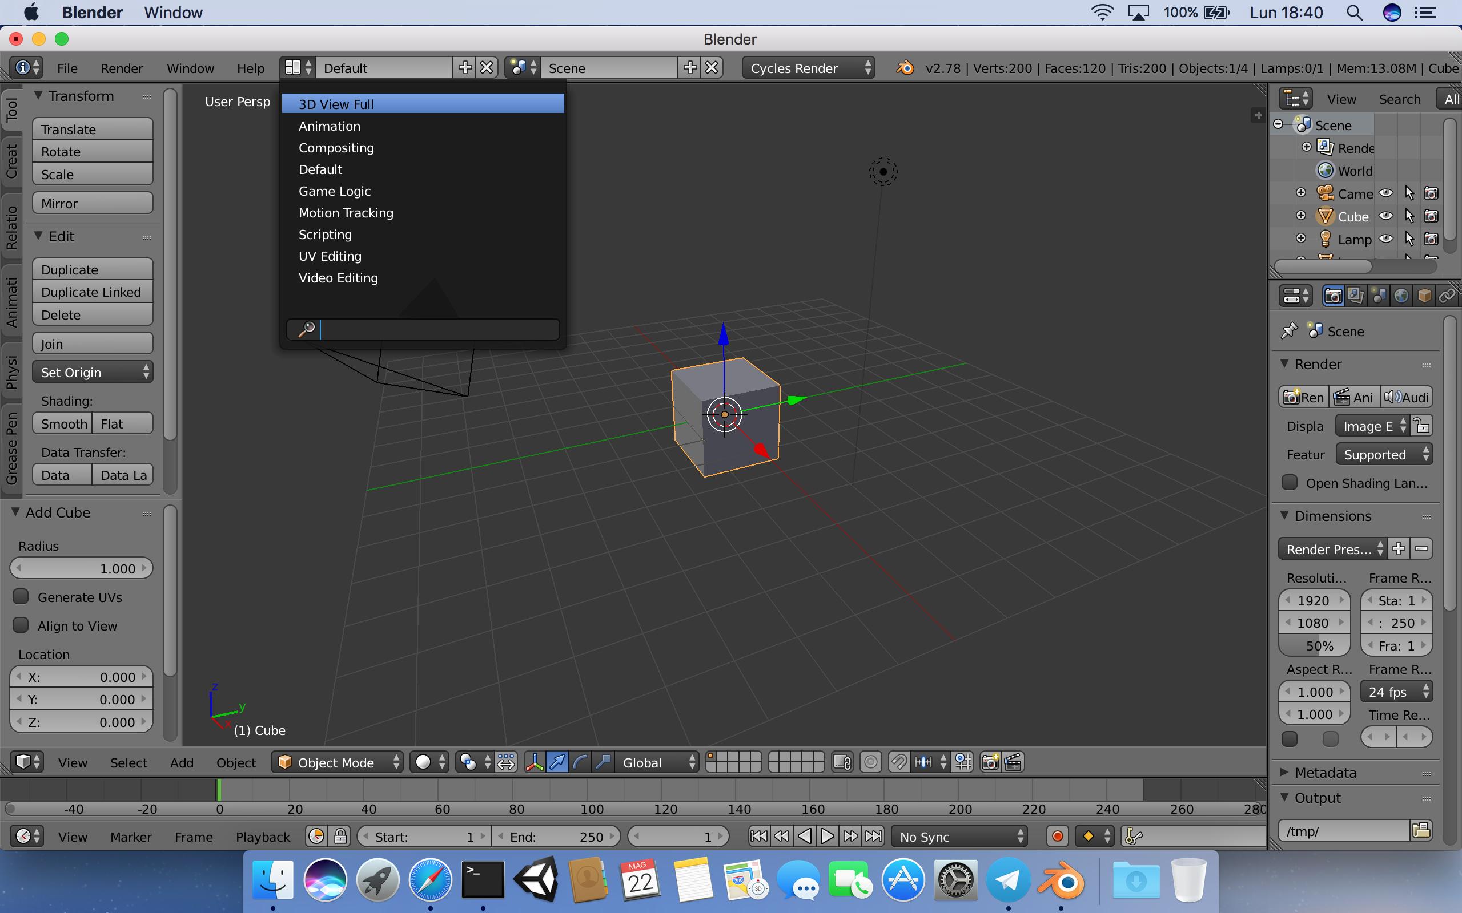Open the World properties tab icon
Viewport: 1462px width, 913px height.
point(1401,295)
